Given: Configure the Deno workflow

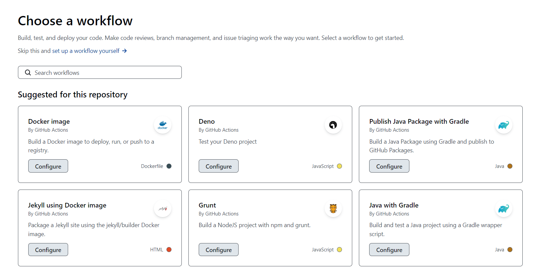Looking at the screenshot, I should point(219,166).
